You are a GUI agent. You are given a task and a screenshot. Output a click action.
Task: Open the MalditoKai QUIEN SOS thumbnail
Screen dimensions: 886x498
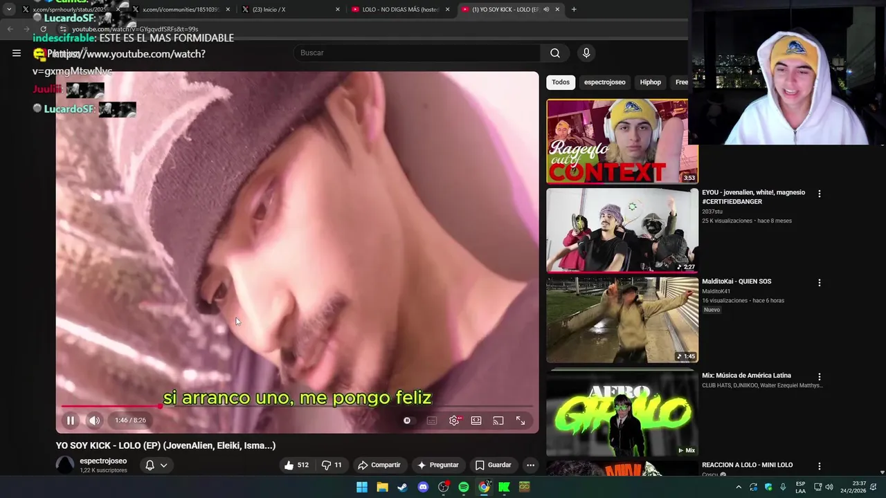[622, 320]
